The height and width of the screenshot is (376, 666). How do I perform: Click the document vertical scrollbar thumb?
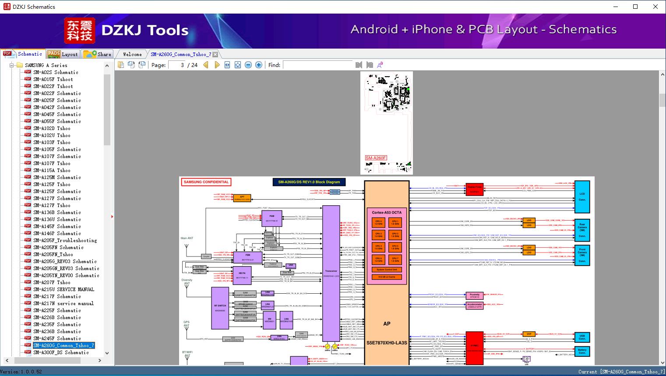pos(662,100)
